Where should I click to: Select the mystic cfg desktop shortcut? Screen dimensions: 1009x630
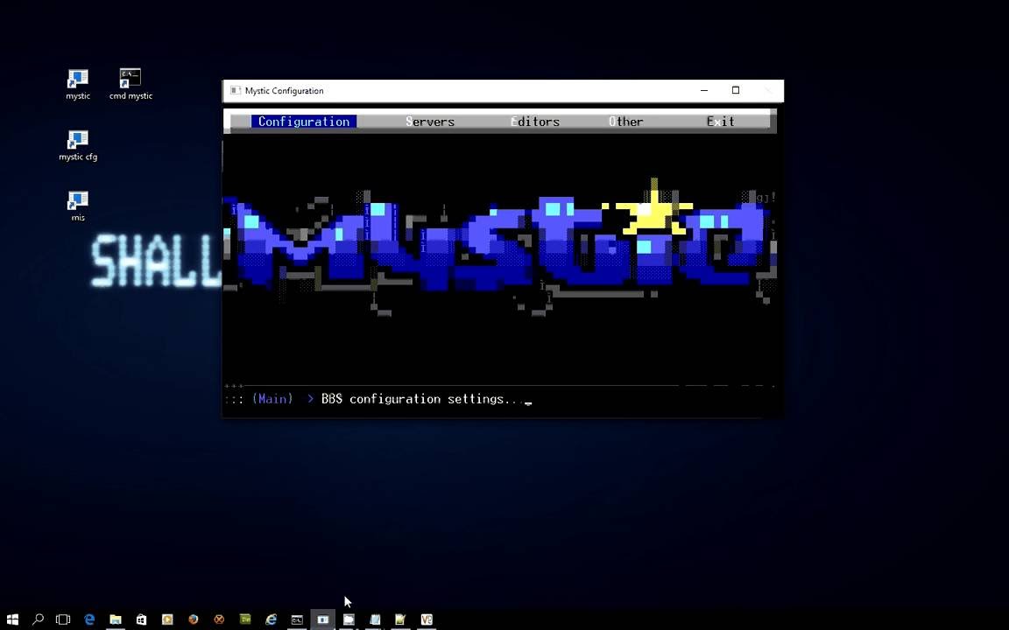tap(78, 145)
